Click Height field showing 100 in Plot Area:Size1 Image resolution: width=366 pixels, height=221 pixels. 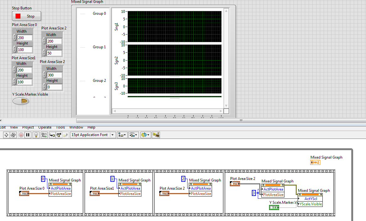[24, 82]
